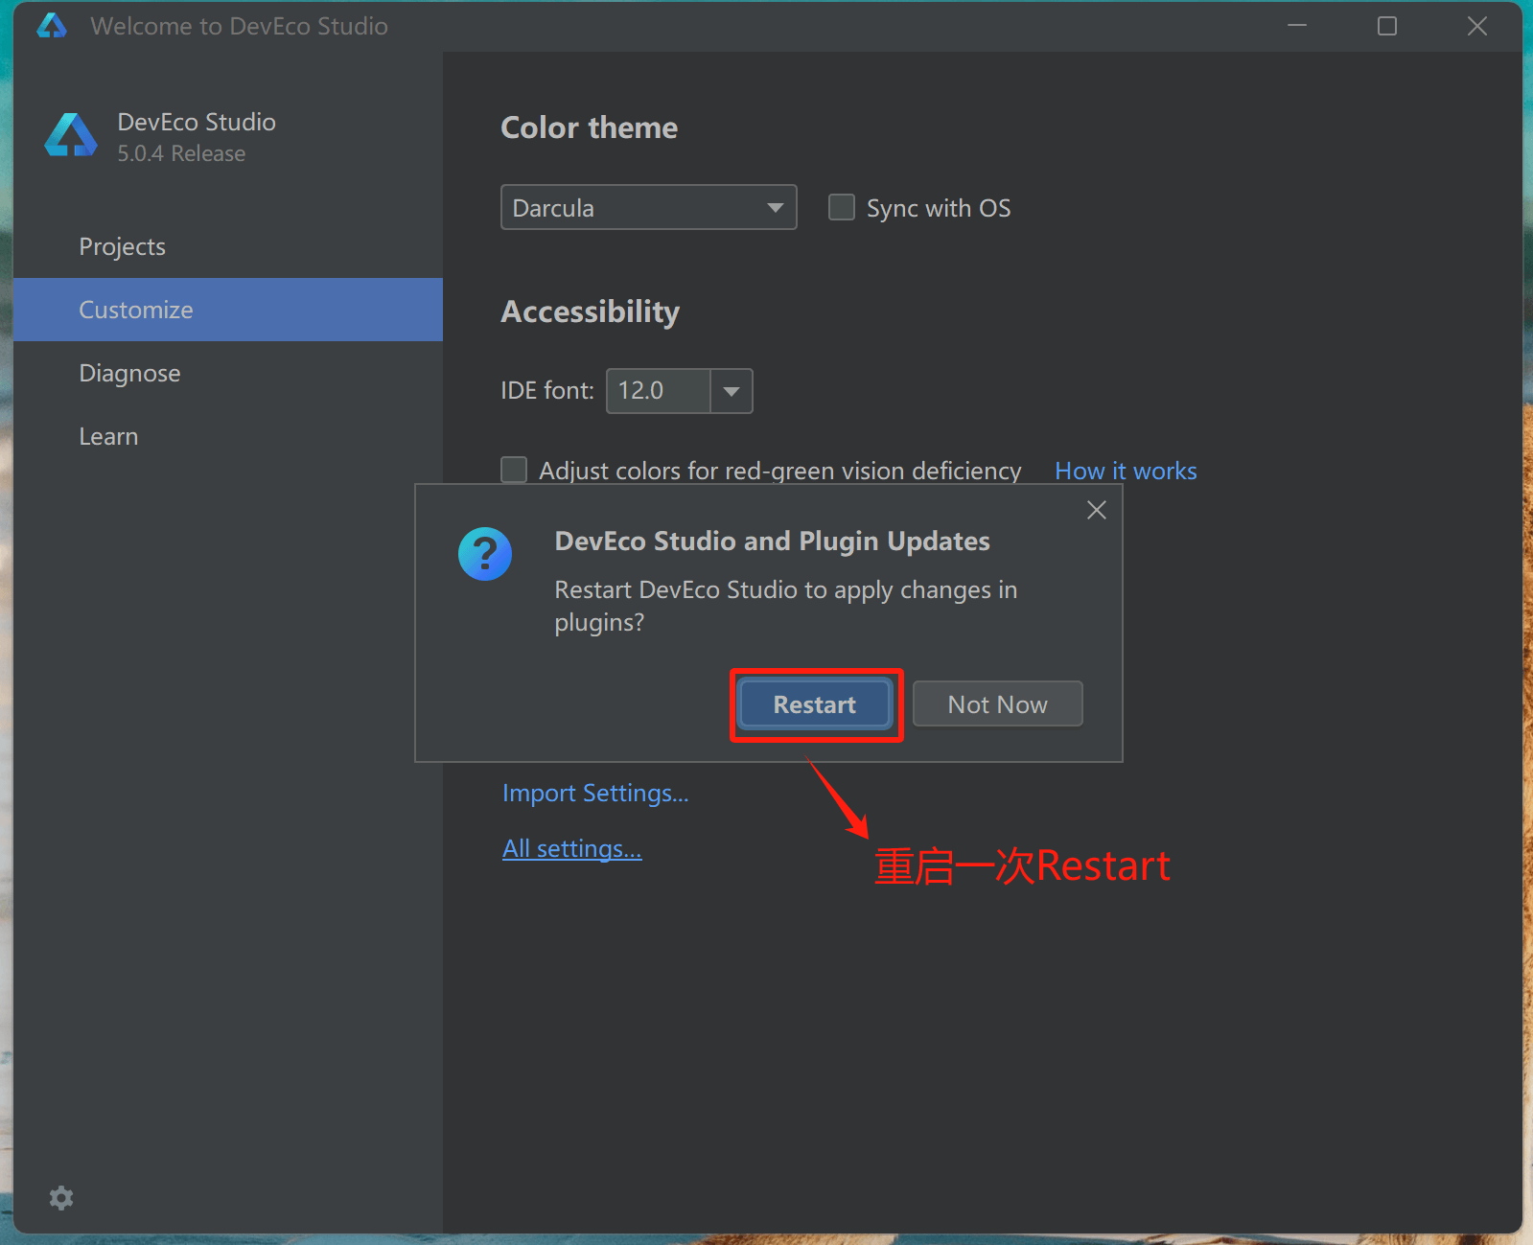Open the How it works link

(1126, 471)
